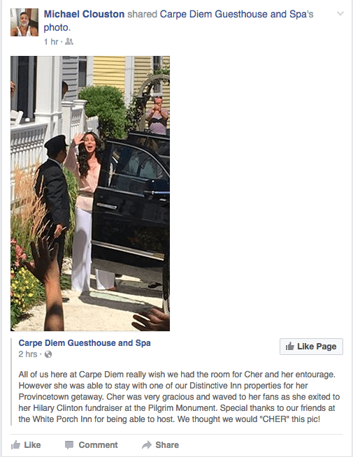Choose the Share action label

167,445
